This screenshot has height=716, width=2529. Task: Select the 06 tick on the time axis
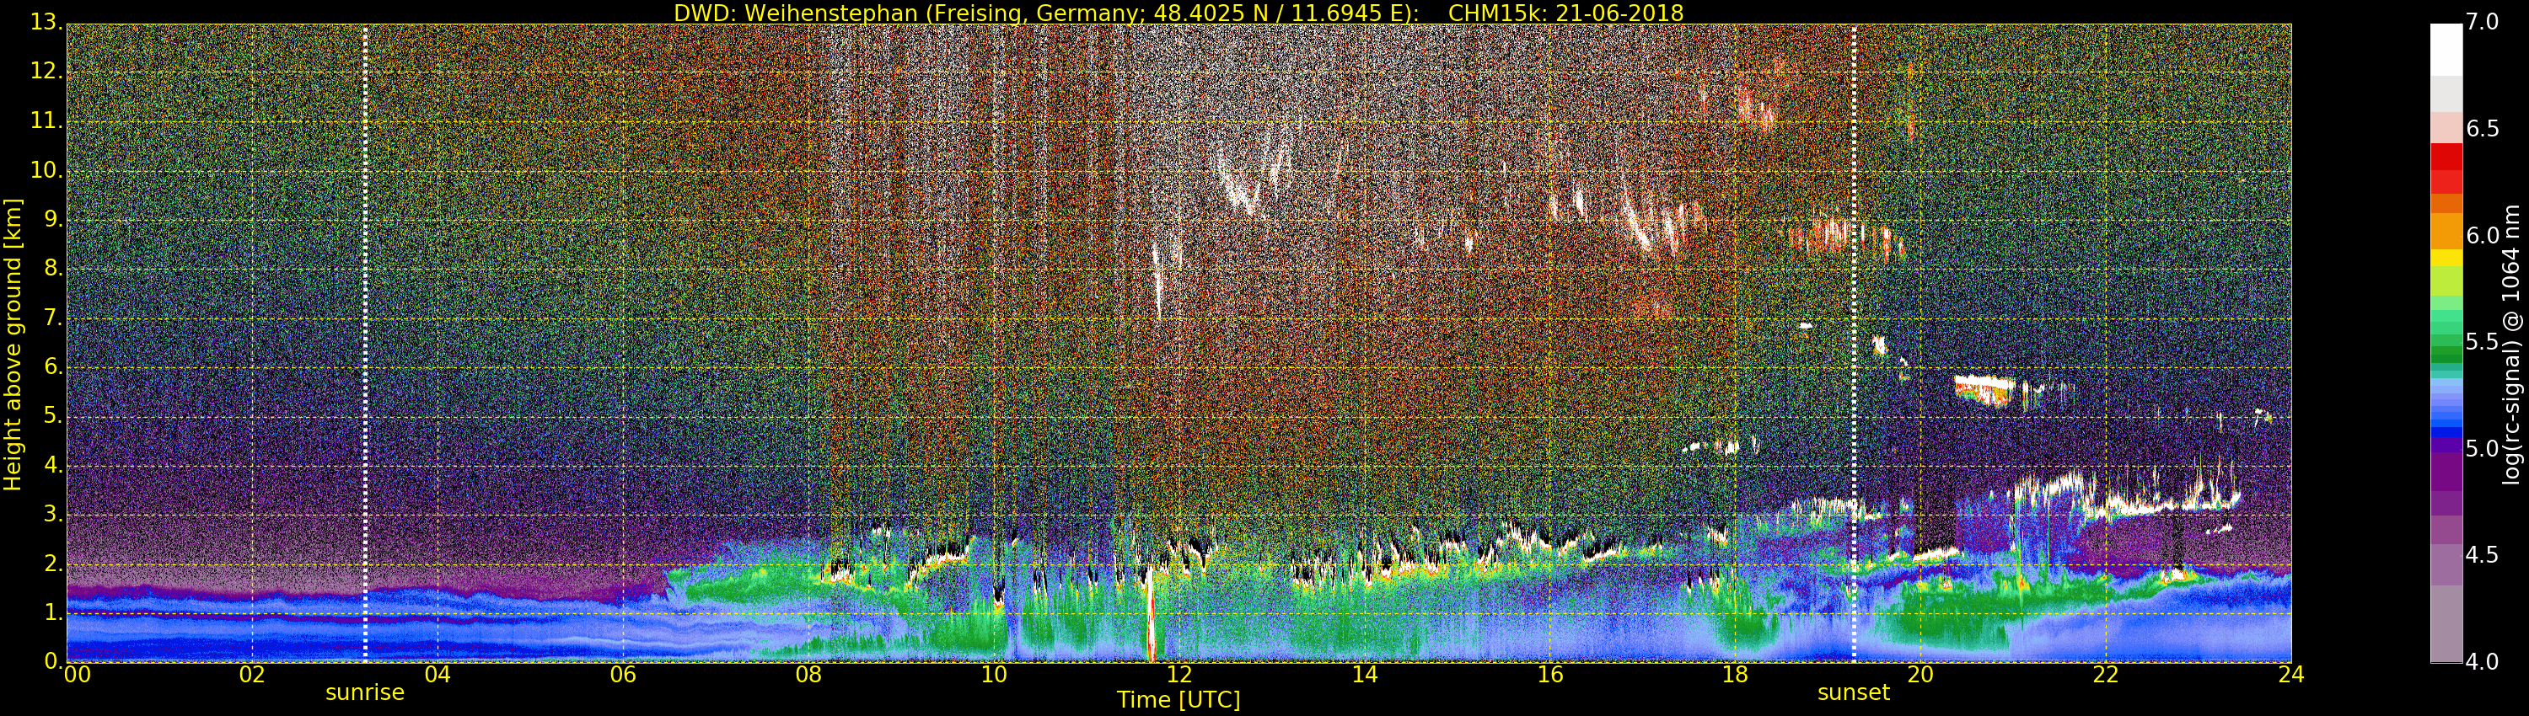pyautogui.click(x=624, y=675)
